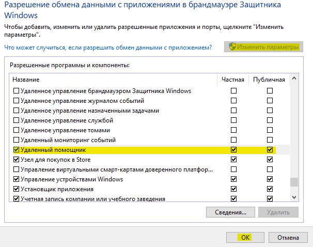Select the Удаленный мониторинг событий text
Screen dimensions: 313x247
[x=68, y=140]
